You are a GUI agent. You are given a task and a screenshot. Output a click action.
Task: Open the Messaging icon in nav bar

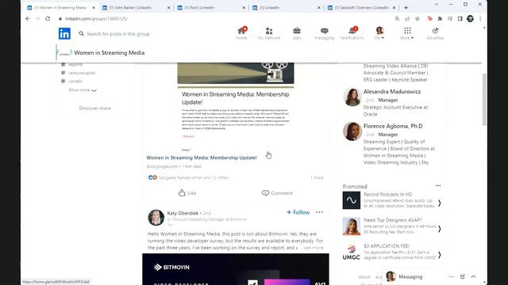[325, 33]
